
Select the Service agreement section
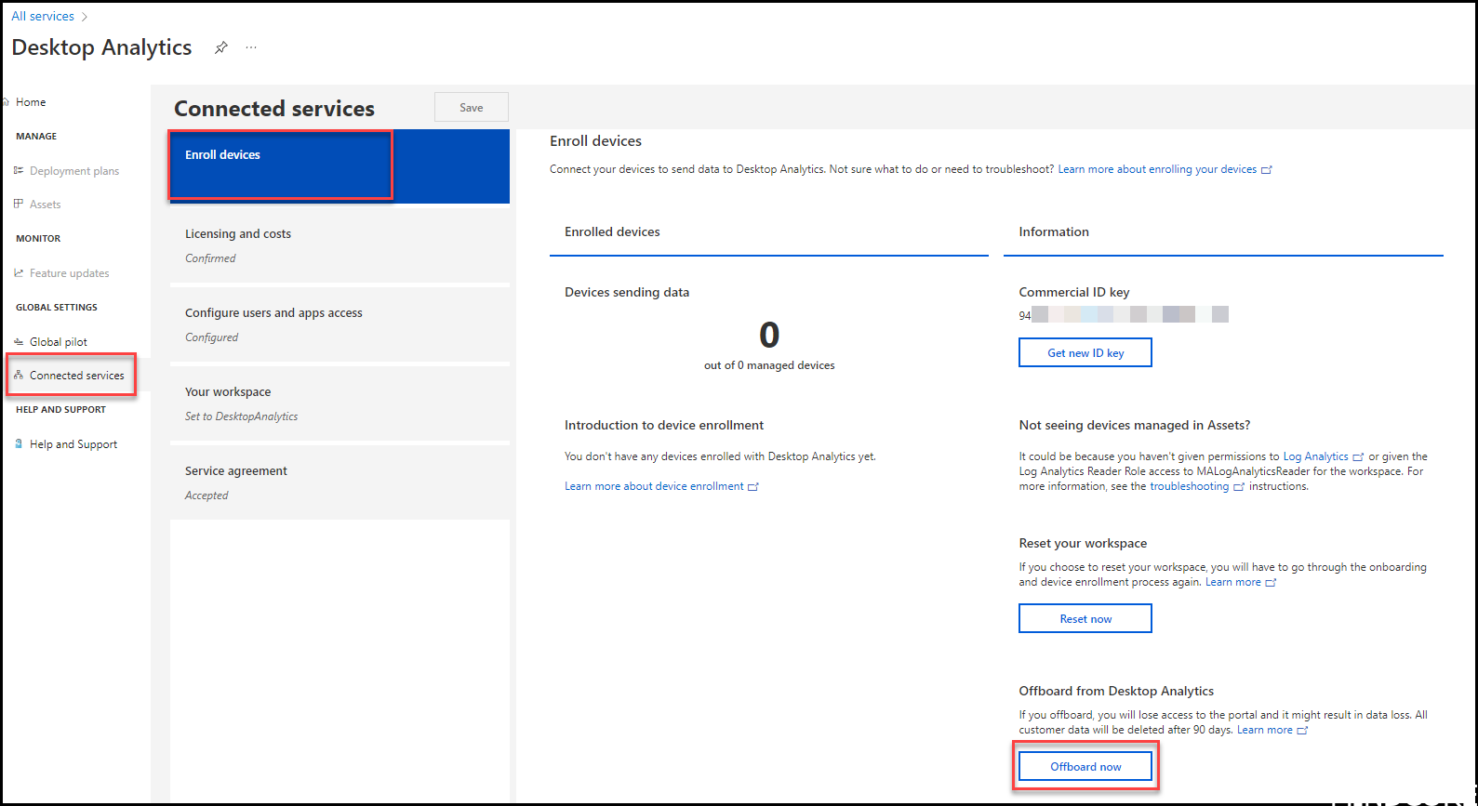point(340,482)
